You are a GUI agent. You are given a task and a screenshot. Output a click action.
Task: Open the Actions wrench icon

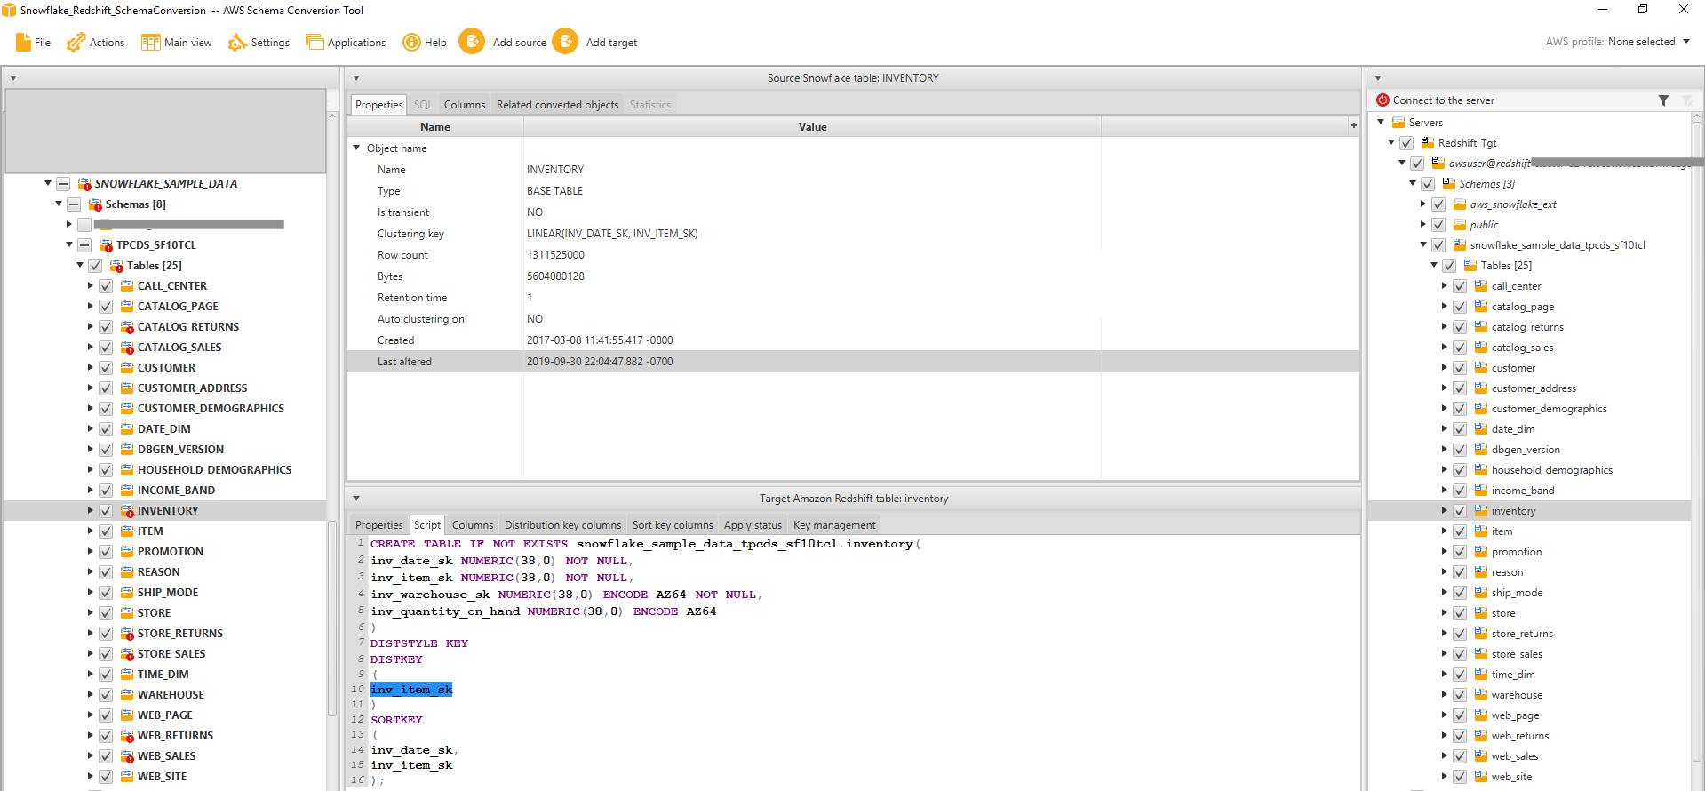click(76, 42)
